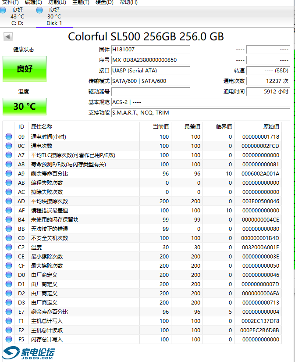This screenshot has height=362, width=295.
Task: Click the status orb for attribute AD
Action: [x=9, y=201]
